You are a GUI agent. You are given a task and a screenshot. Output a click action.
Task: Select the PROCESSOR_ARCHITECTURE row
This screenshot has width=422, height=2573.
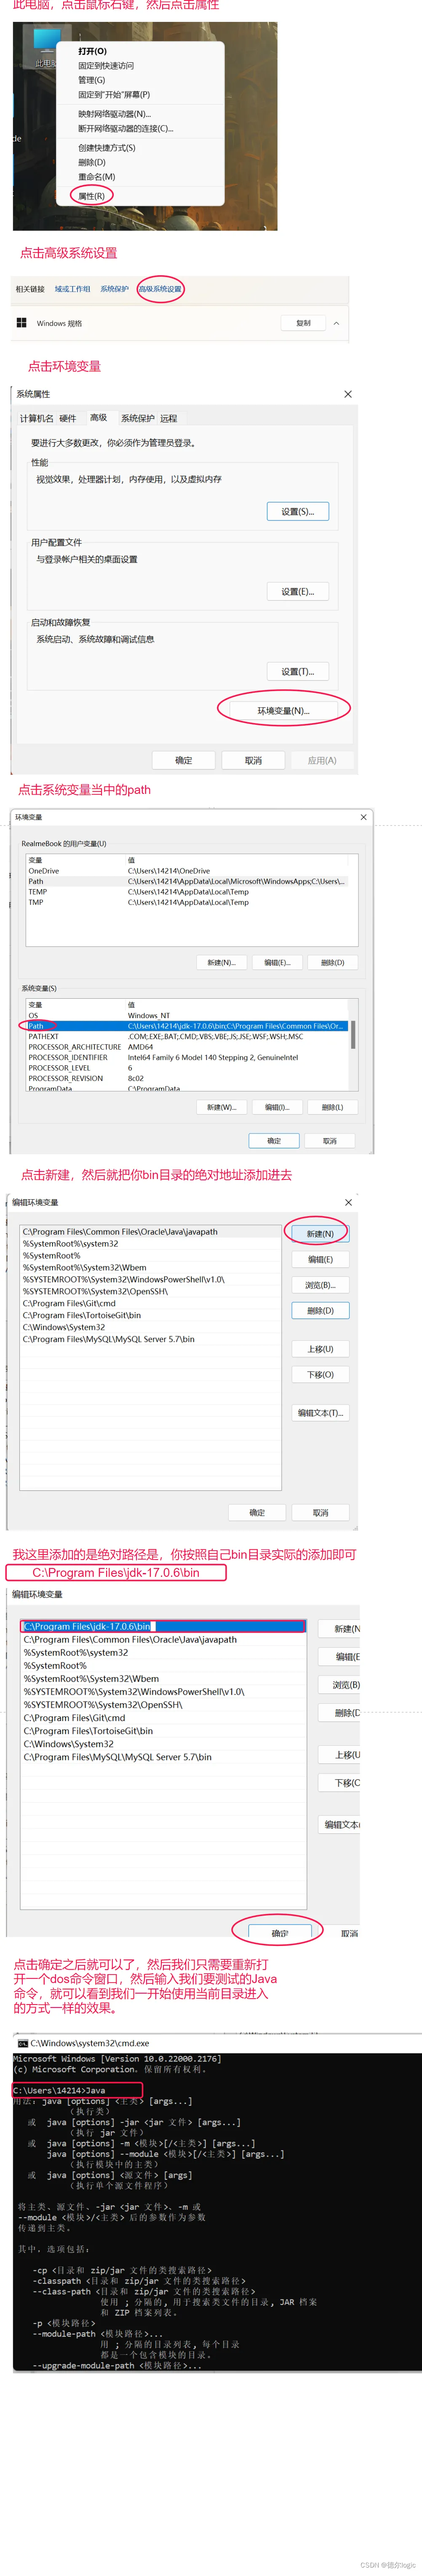[187, 1047]
